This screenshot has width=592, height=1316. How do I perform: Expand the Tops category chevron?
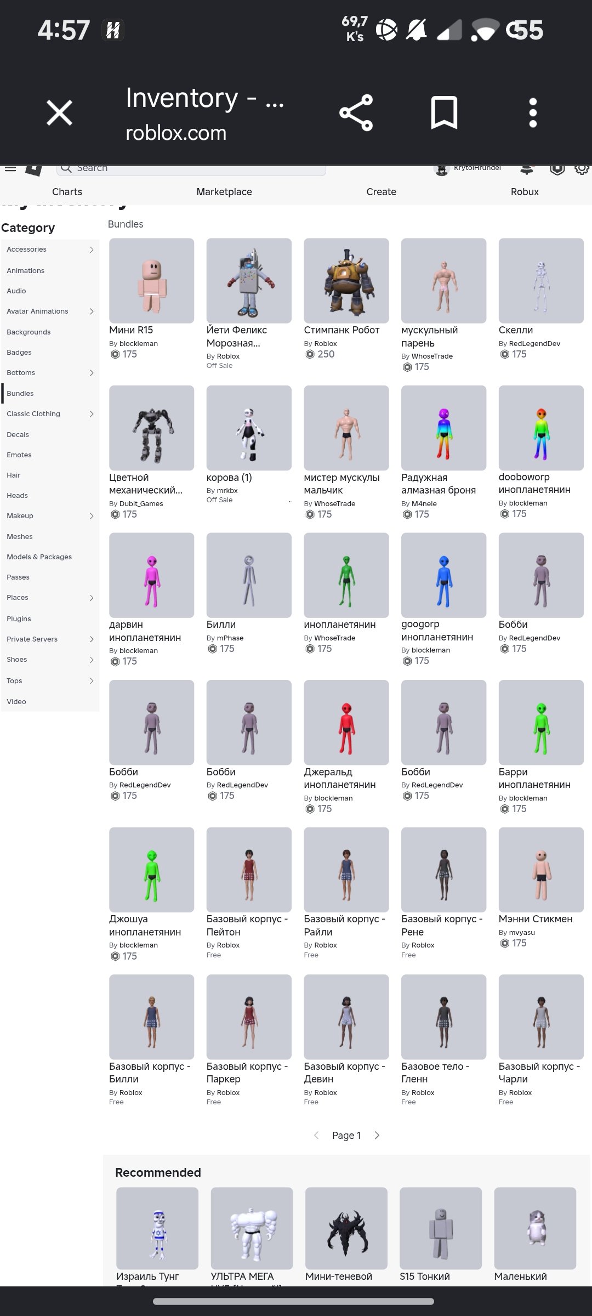pos(92,681)
